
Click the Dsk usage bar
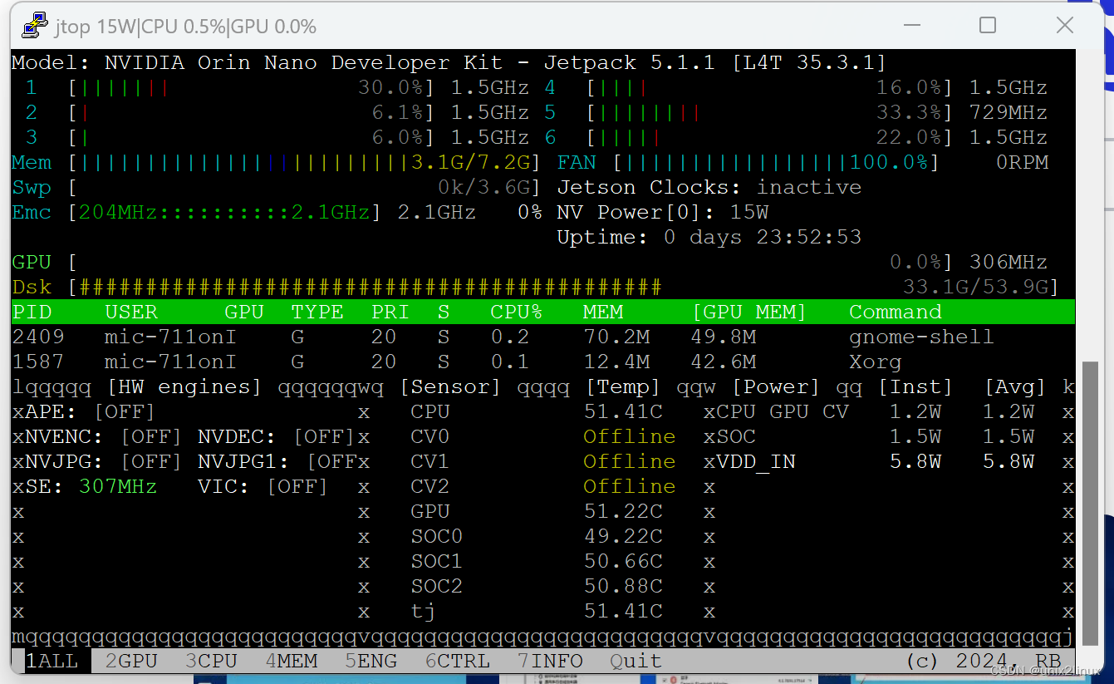(565, 287)
